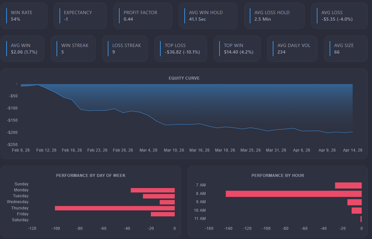Click the Equity Curve chart title
Viewport: 372px width, 239px height.
click(x=184, y=78)
